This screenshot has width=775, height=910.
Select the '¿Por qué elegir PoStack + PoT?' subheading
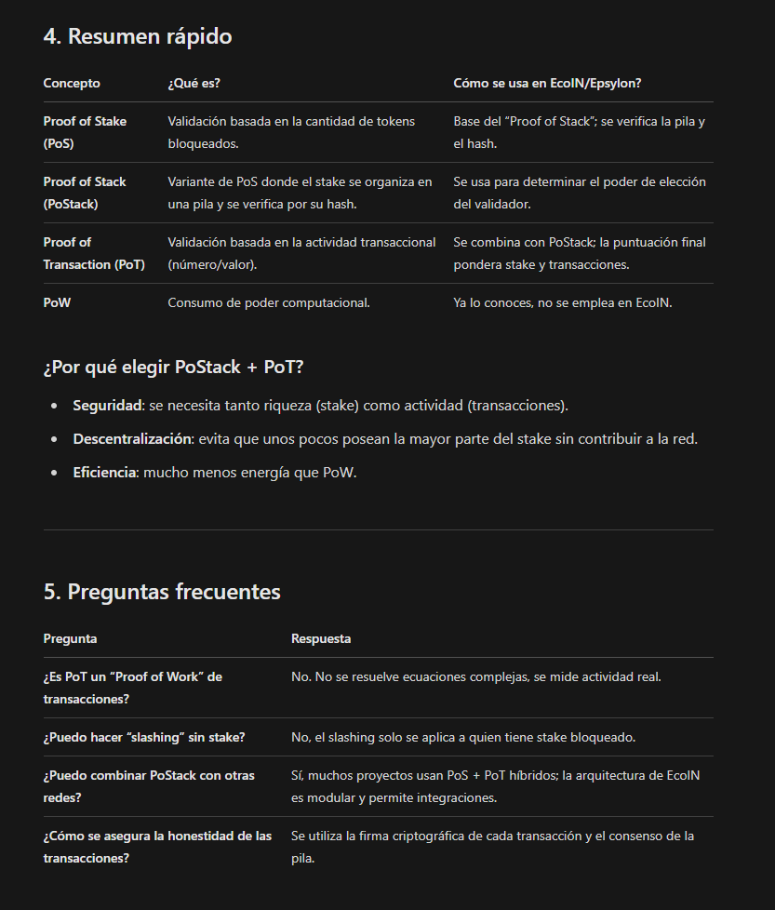tap(173, 368)
